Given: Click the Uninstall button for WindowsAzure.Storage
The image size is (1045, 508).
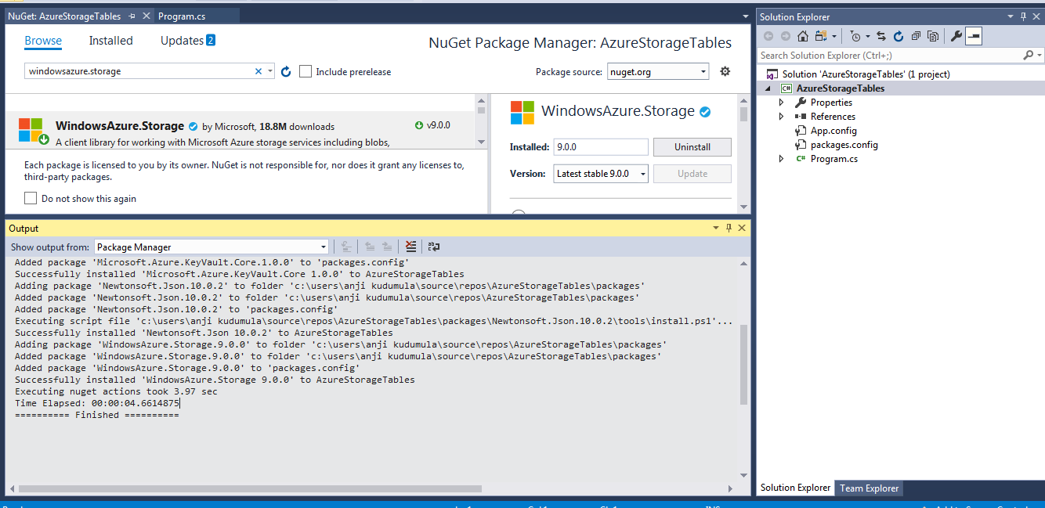Looking at the screenshot, I should click(x=692, y=146).
